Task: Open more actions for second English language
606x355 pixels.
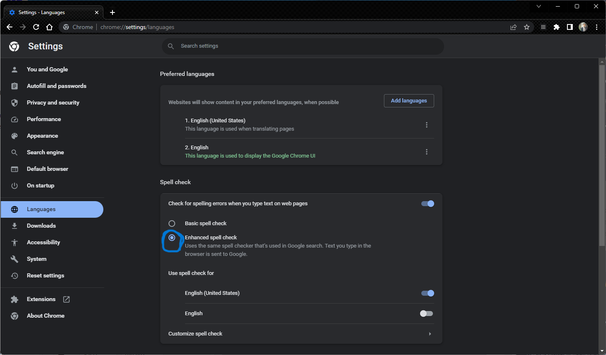Action: (426, 152)
